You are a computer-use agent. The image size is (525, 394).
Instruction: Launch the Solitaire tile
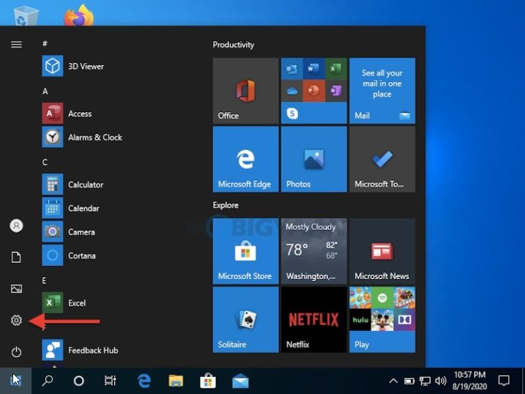coord(245,319)
